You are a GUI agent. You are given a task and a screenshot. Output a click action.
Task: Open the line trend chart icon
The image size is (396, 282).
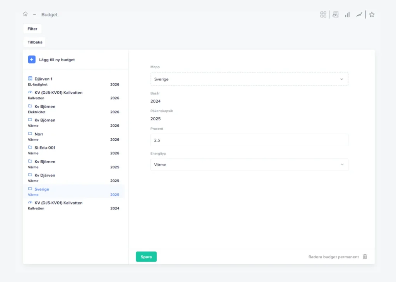click(x=359, y=14)
